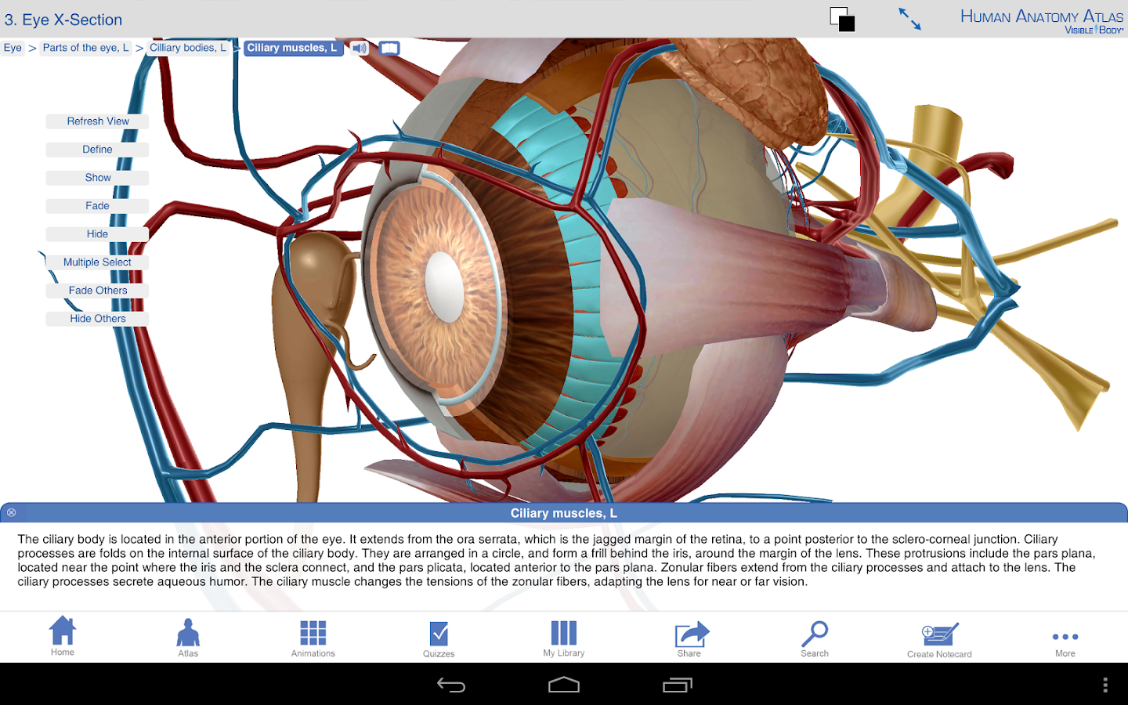Click the Refresh View button
This screenshot has height=705, width=1128.
97,121
